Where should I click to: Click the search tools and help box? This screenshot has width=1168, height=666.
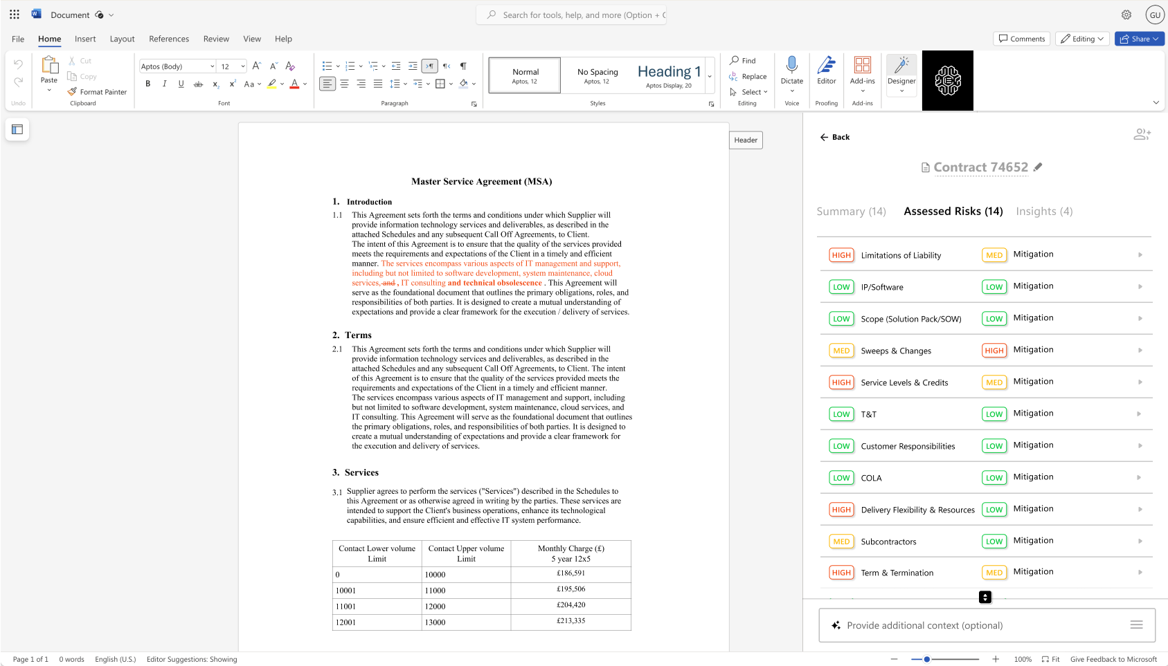[x=571, y=15]
